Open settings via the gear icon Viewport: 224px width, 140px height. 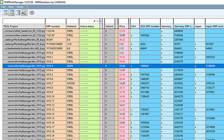(x=32, y=13)
